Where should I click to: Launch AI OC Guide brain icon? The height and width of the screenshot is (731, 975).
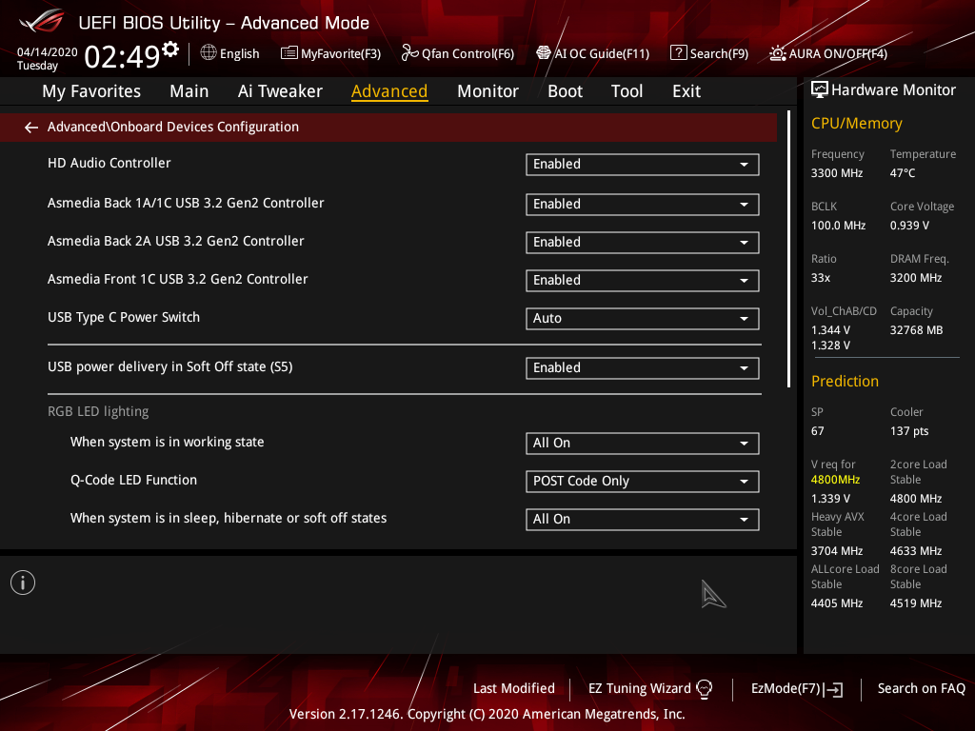(544, 53)
